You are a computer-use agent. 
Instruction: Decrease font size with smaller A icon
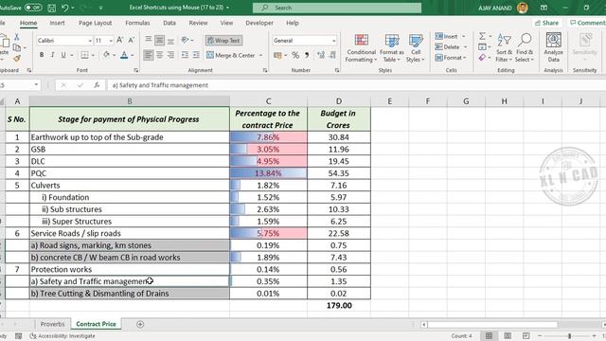point(131,40)
